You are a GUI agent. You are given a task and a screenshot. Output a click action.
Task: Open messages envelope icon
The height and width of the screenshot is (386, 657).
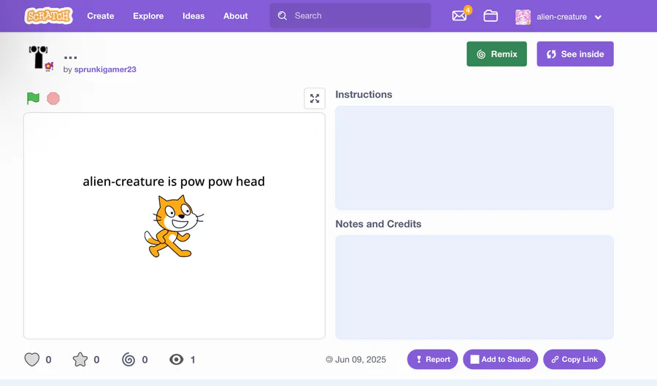point(460,16)
